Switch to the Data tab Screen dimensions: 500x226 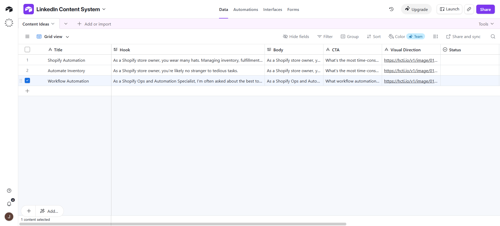coord(223,9)
